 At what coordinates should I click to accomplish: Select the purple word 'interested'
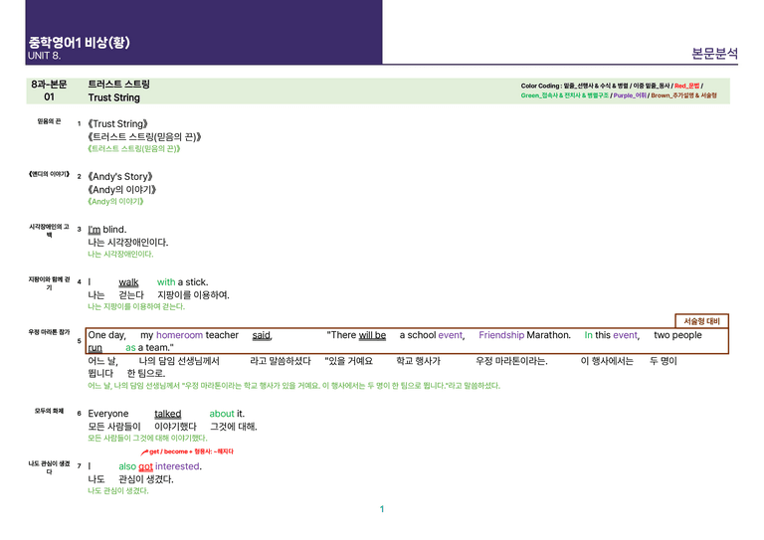pos(177,466)
